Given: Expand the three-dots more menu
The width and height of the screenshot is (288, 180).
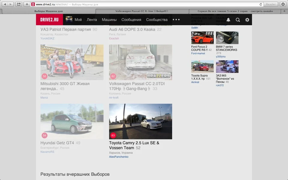Looking at the screenshot, I should coord(176,20).
